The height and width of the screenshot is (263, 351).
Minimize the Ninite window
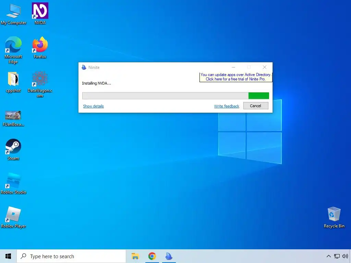coord(233,67)
